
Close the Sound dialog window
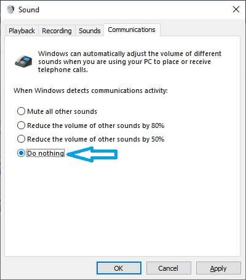coord(236,9)
